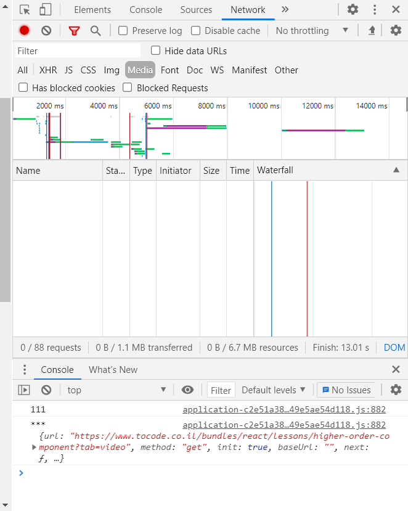408x511 pixels.
Task: Select the Network tab
Action: pyautogui.click(x=248, y=10)
